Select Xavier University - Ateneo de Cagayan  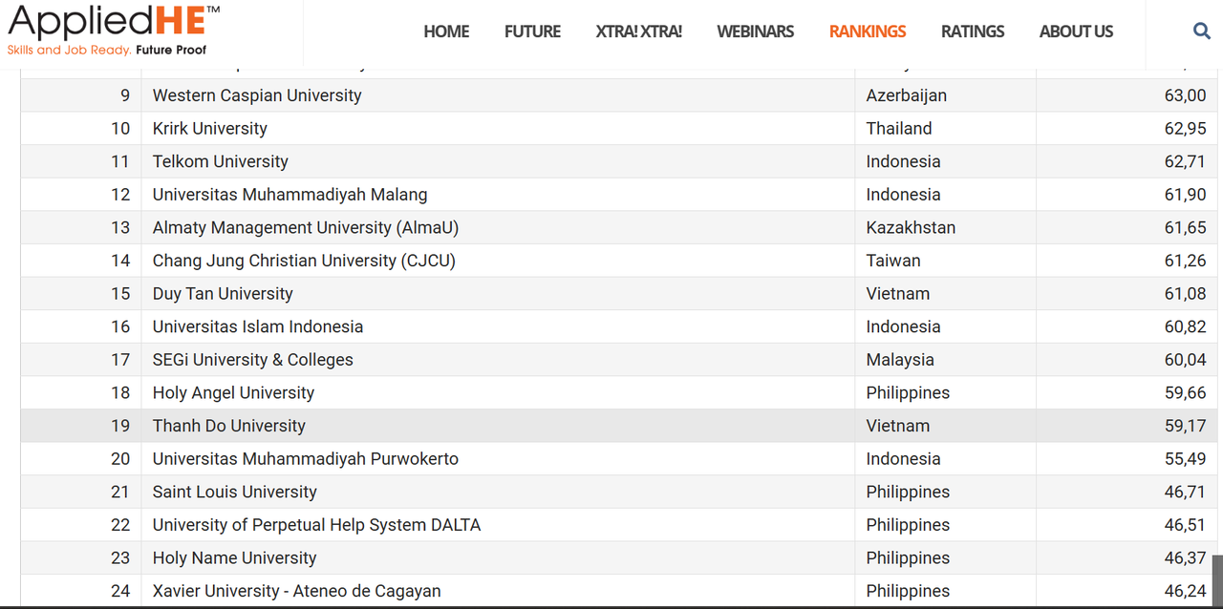click(296, 591)
